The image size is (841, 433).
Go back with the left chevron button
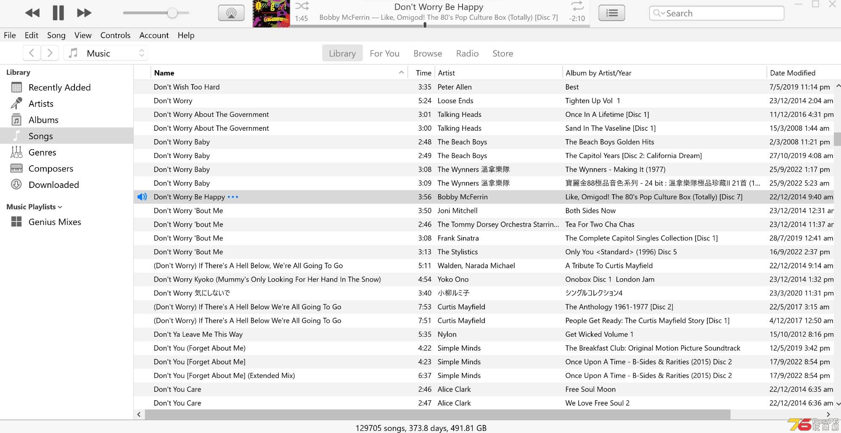point(32,53)
